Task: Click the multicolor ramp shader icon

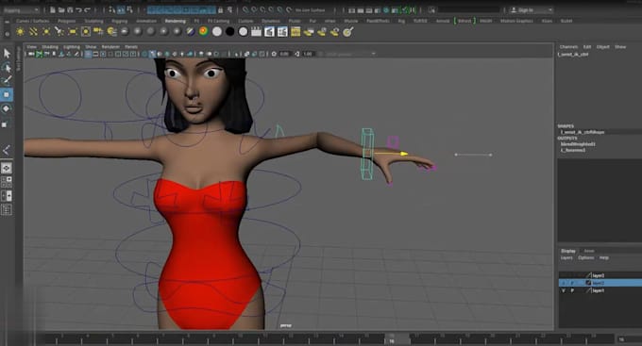Action: point(204,31)
